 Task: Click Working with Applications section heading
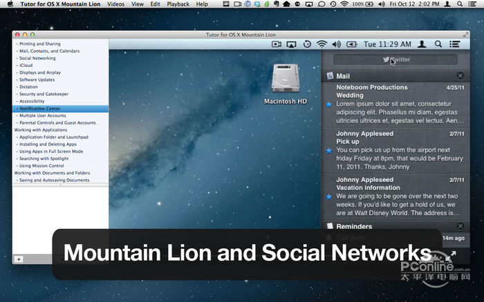[40, 130]
